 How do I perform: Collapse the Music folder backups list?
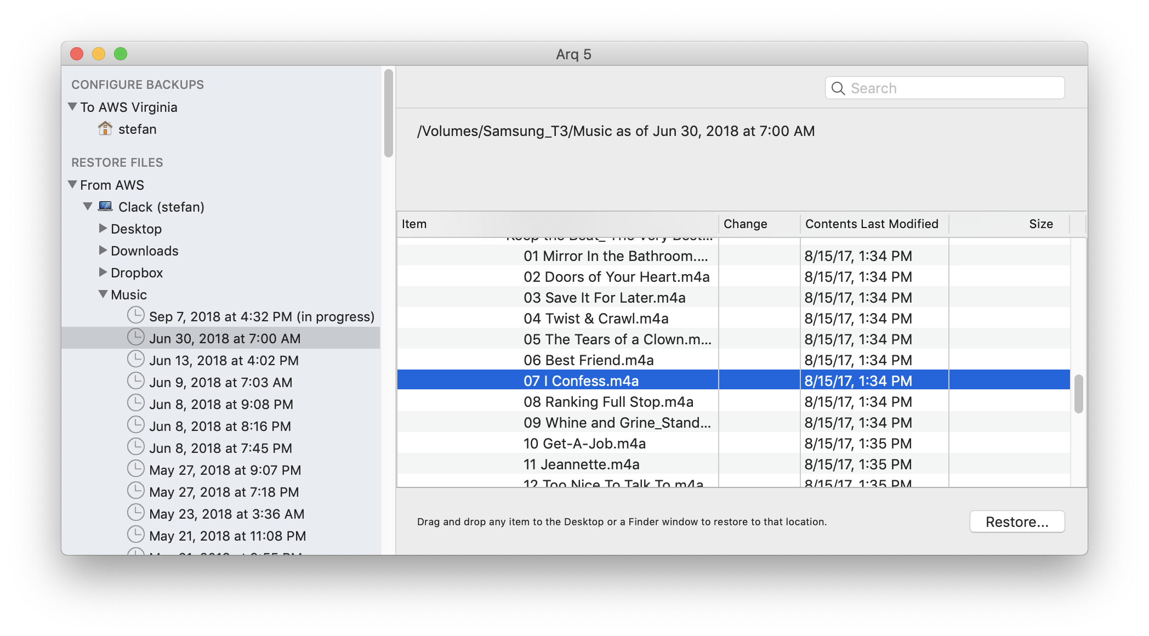coord(103,294)
